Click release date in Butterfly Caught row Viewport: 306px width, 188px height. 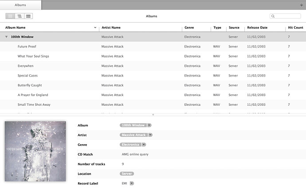coord(256,85)
